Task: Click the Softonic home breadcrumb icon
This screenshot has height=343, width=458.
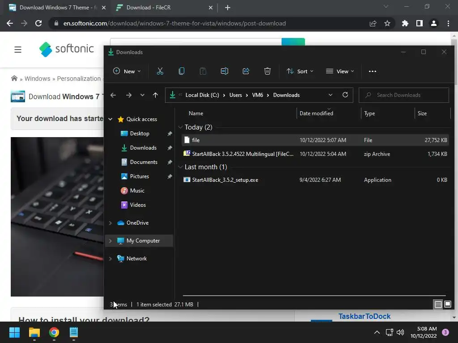Action: tap(14, 78)
